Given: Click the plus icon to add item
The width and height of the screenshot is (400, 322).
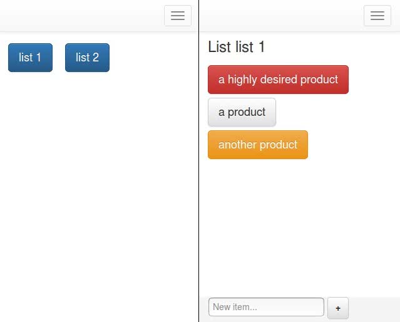Looking at the screenshot, I should (x=338, y=308).
